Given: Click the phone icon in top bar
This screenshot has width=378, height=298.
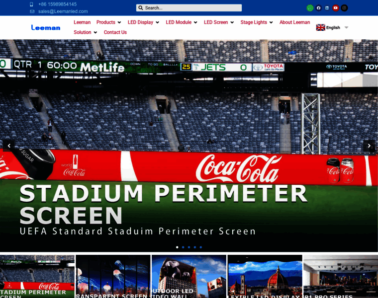Looking at the screenshot, I should (31, 4).
